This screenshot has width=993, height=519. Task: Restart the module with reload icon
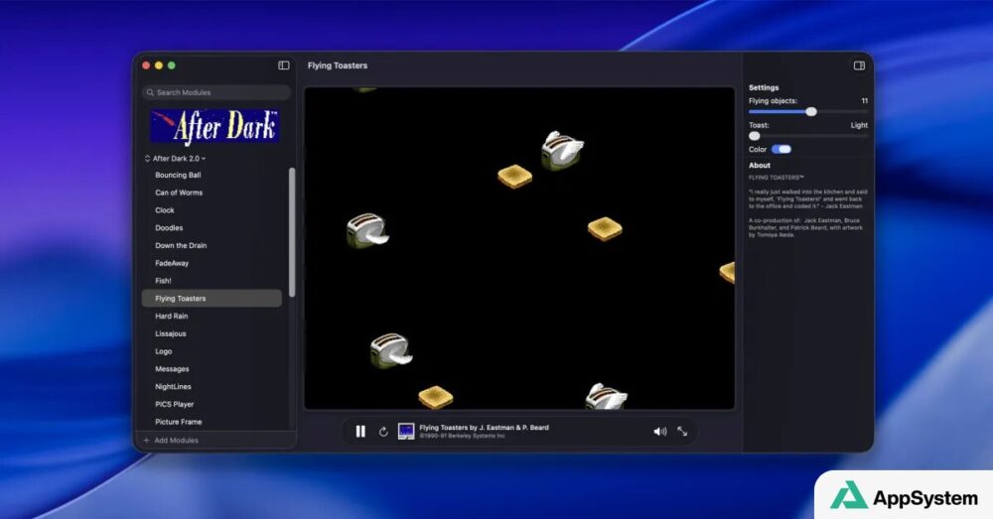click(x=383, y=432)
